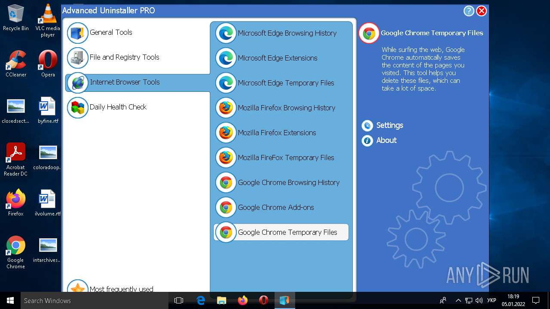550x309 pixels.
Task: Click Firefox icon for Temporary Files
Action: pyautogui.click(x=226, y=158)
